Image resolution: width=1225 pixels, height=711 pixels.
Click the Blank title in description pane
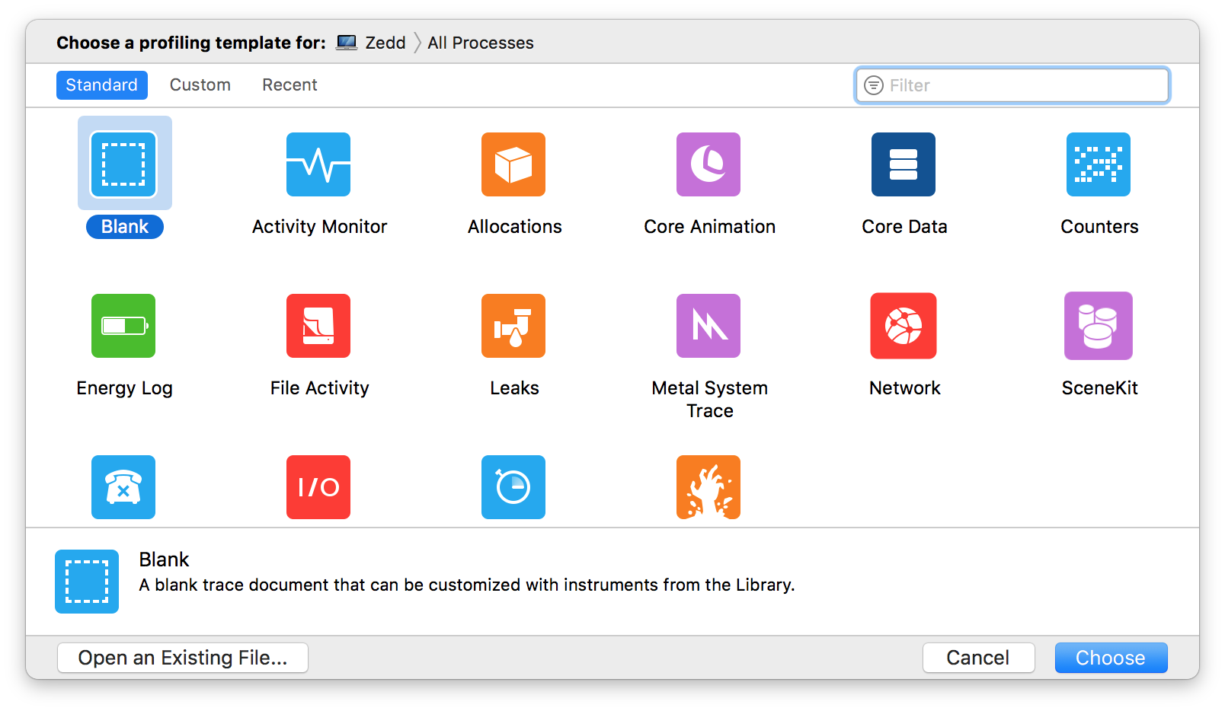[x=164, y=560]
